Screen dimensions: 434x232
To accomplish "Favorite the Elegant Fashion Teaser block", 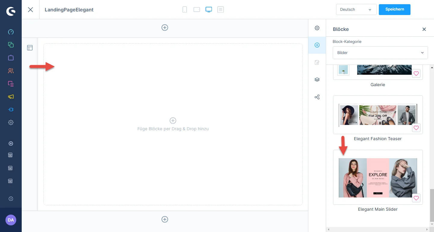I will point(416,128).
